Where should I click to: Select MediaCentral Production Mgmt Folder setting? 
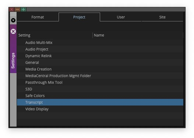[x=100, y=76]
